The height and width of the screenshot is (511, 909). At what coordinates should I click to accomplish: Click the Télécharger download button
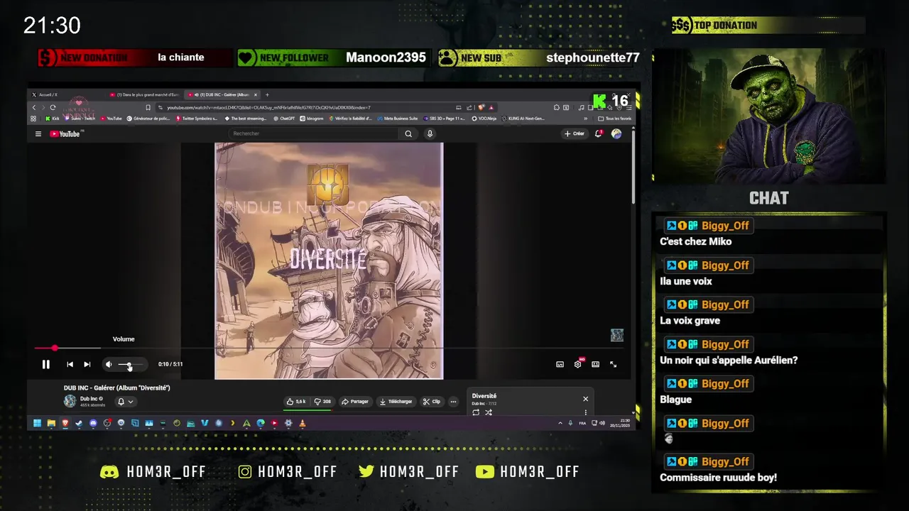396,402
